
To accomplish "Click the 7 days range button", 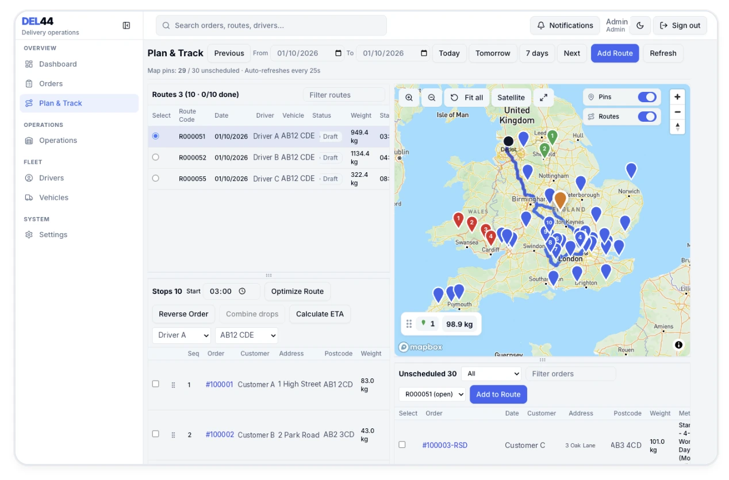I will point(537,53).
